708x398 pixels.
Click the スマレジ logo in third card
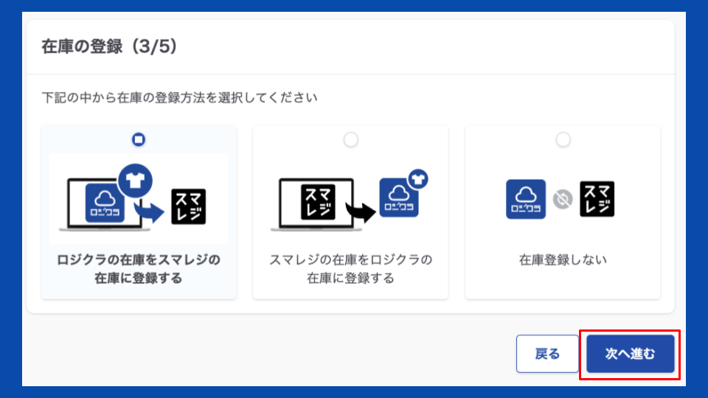(597, 199)
